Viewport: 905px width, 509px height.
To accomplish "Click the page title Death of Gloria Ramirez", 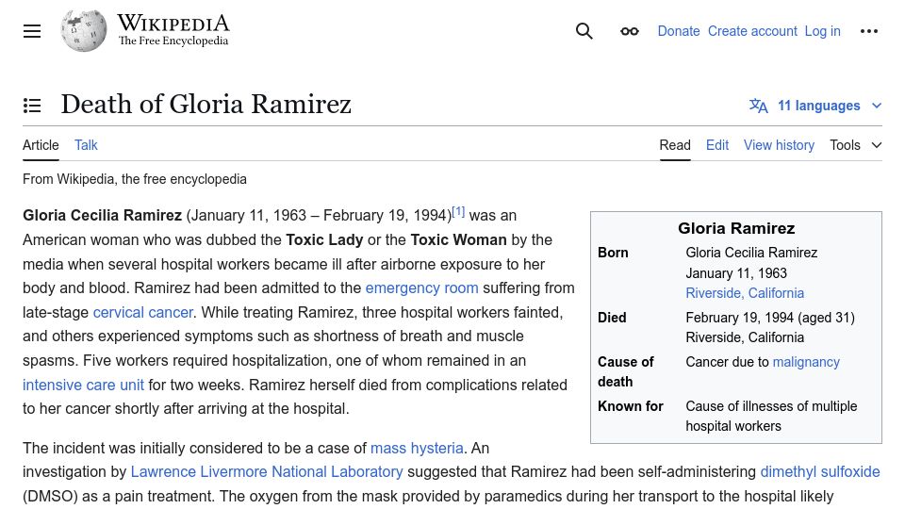I will (x=206, y=105).
